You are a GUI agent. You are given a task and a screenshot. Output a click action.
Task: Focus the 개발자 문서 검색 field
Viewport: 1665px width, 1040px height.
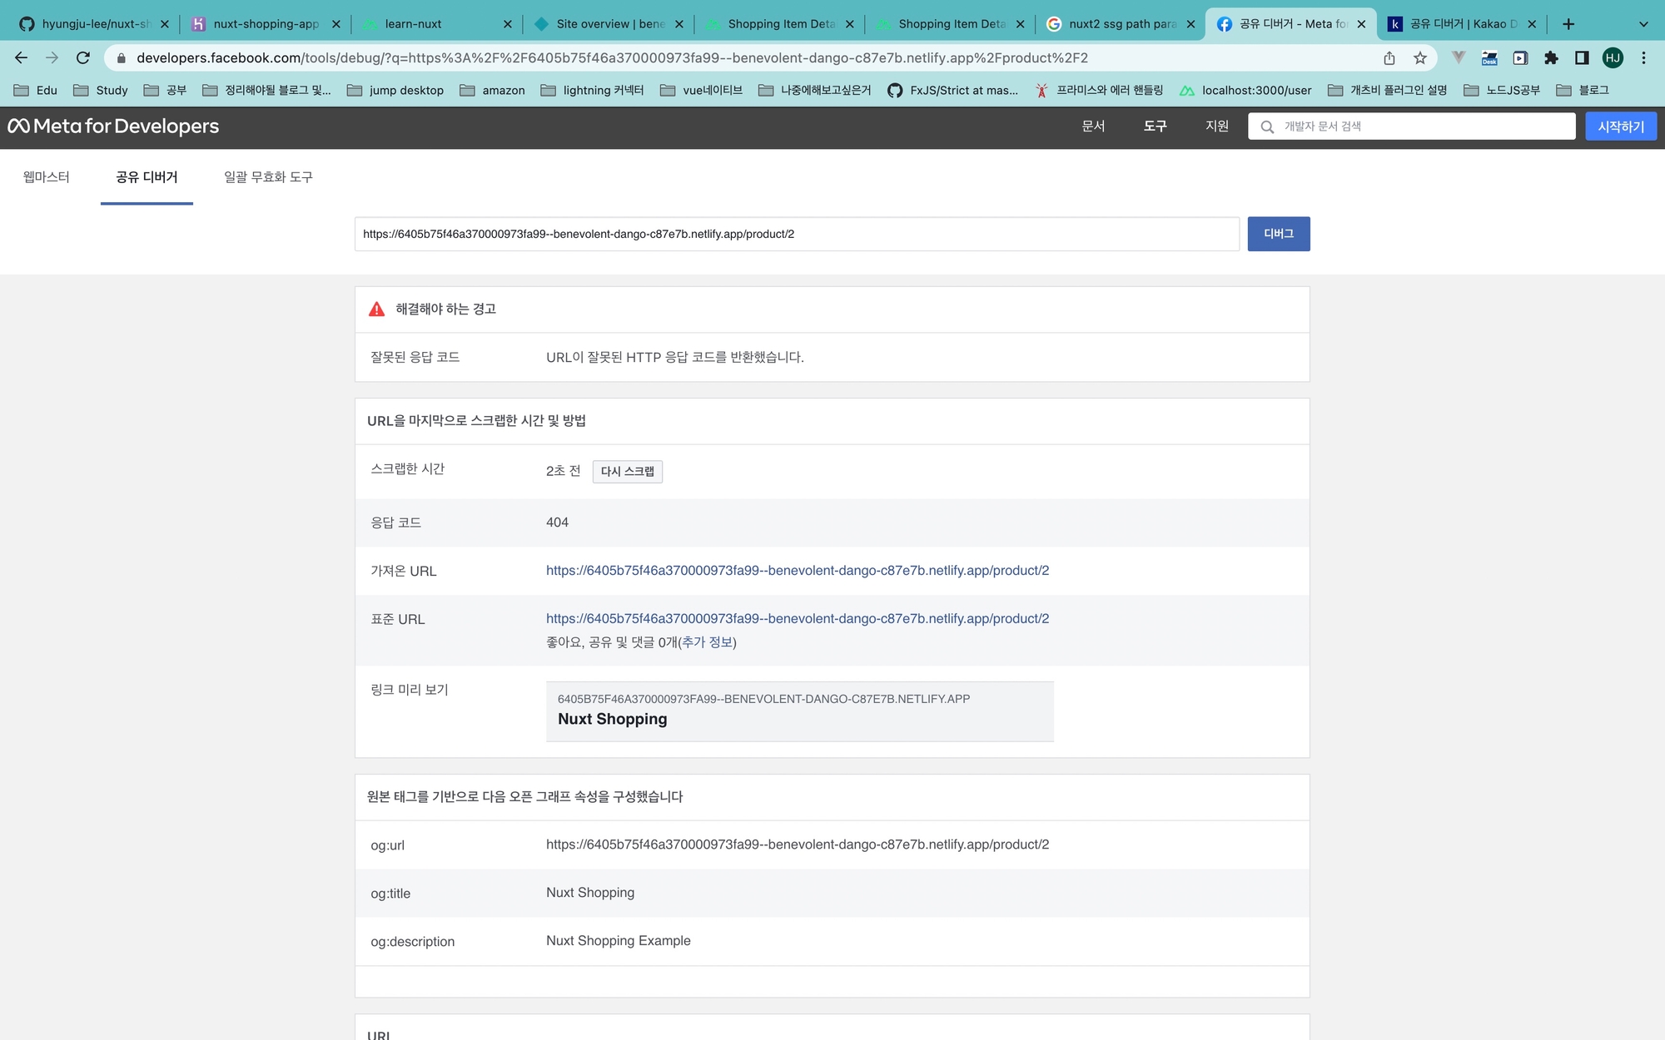click(x=1411, y=126)
